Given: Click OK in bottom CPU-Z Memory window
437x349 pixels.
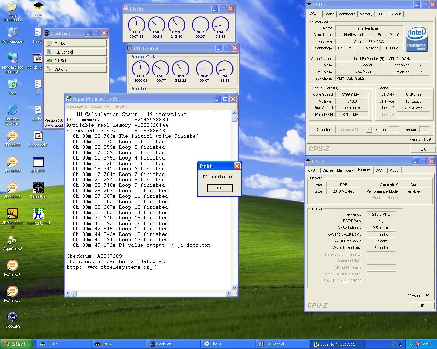Looking at the screenshot, I should (x=422, y=305).
